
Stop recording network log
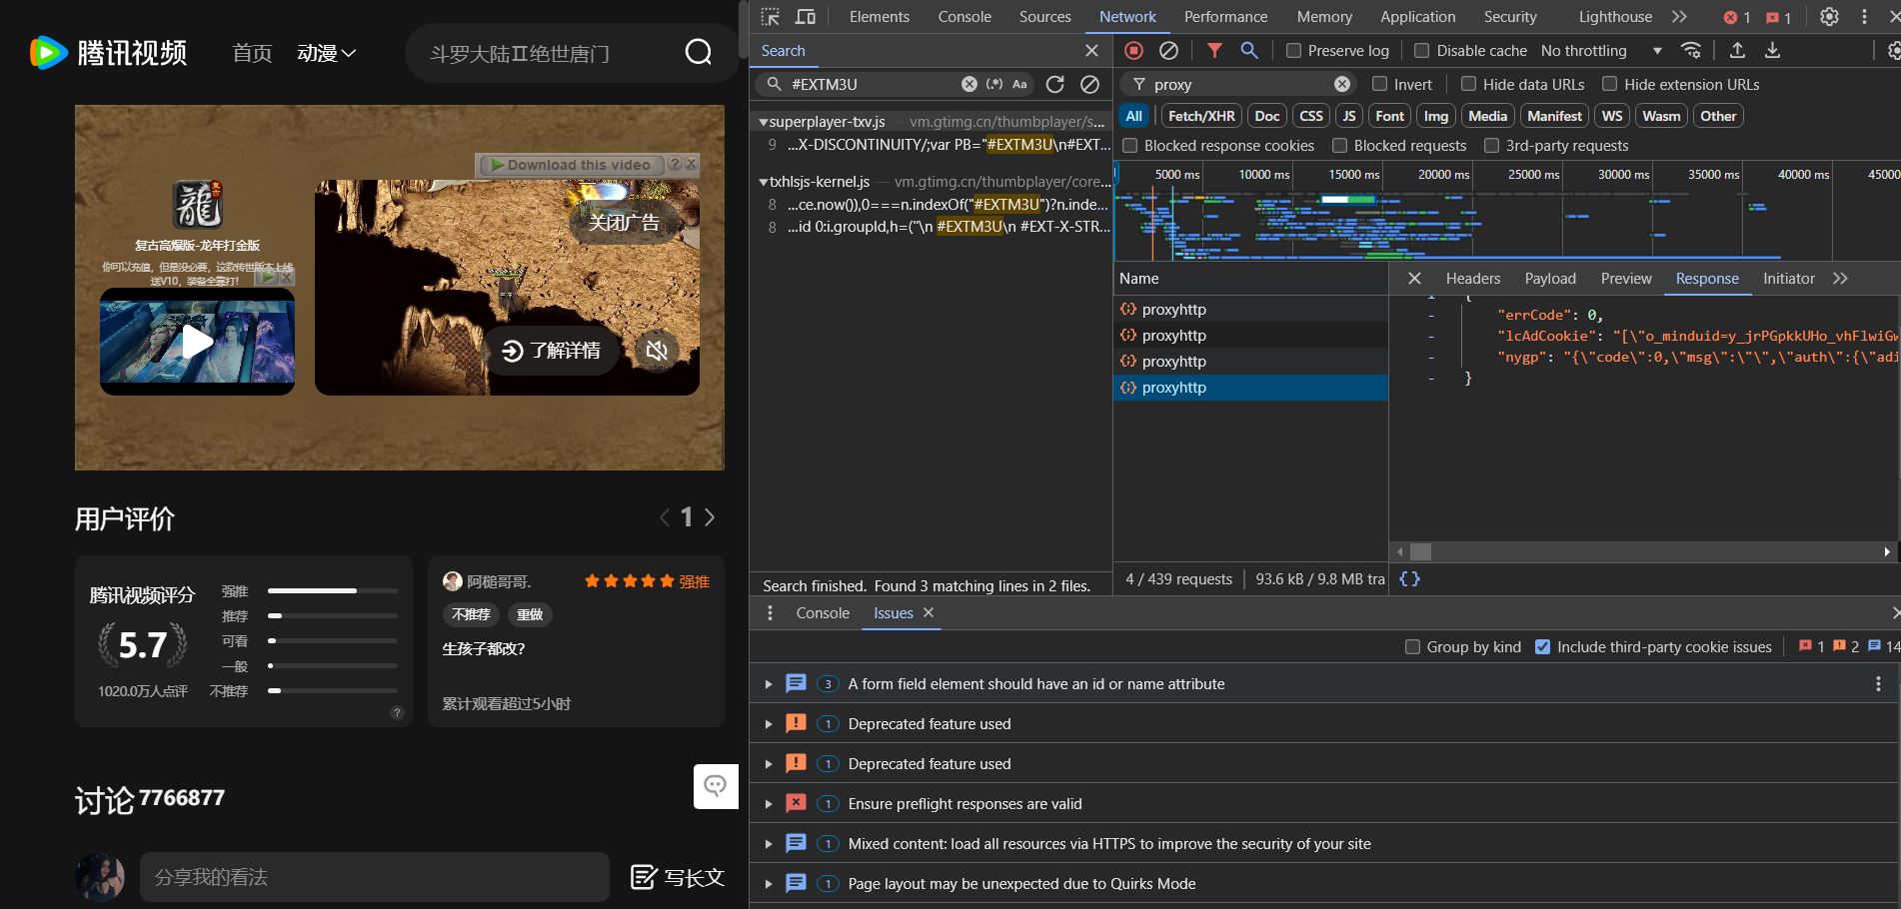click(1133, 50)
